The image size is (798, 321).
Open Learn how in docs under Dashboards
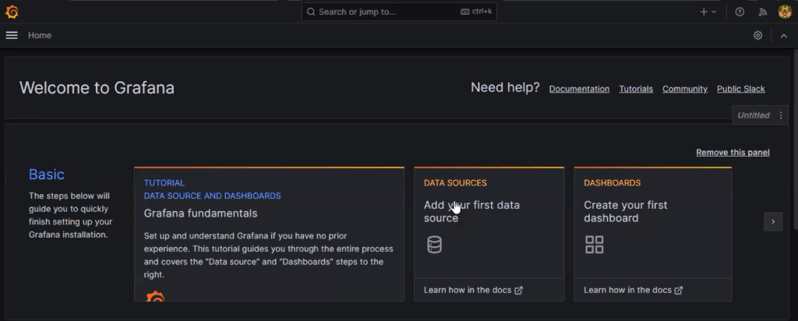tap(633, 290)
